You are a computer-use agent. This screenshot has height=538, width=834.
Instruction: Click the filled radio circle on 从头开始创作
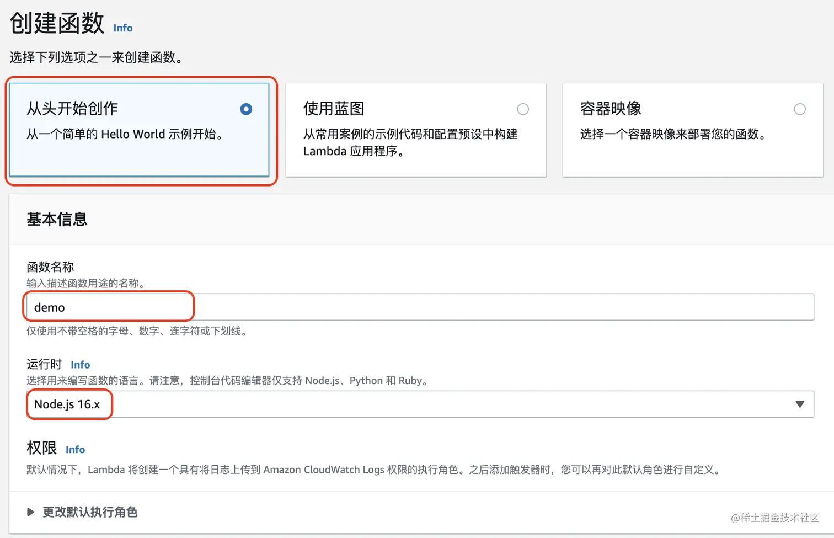(245, 109)
